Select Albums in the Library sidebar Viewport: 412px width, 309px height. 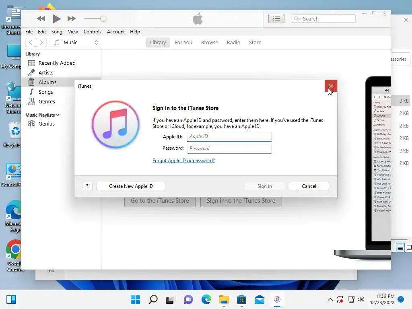pos(47,82)
